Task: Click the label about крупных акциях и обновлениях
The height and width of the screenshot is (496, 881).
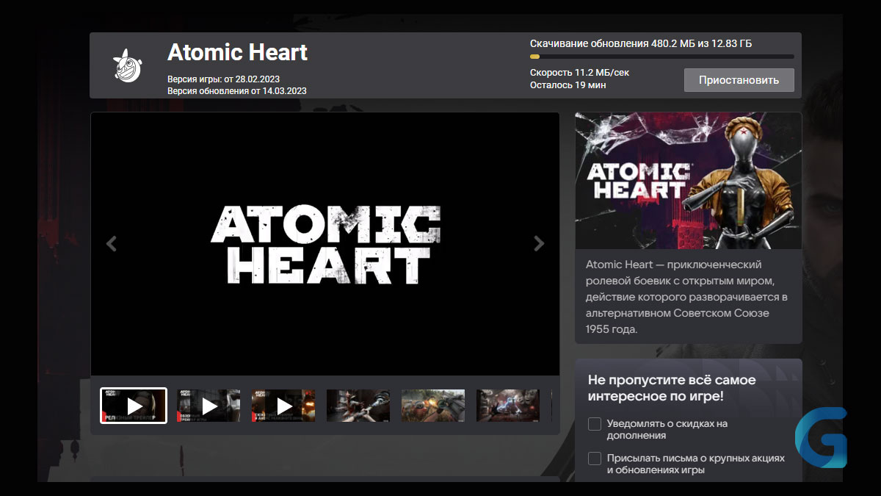Action: click(696, 464)
